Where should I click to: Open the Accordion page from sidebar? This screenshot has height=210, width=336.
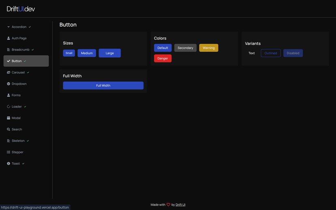(26, 27)
